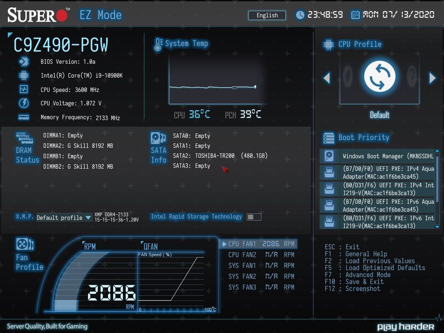Click the disk icon for Windows Boot Manager
444x333 pixels.
[329, 156]
